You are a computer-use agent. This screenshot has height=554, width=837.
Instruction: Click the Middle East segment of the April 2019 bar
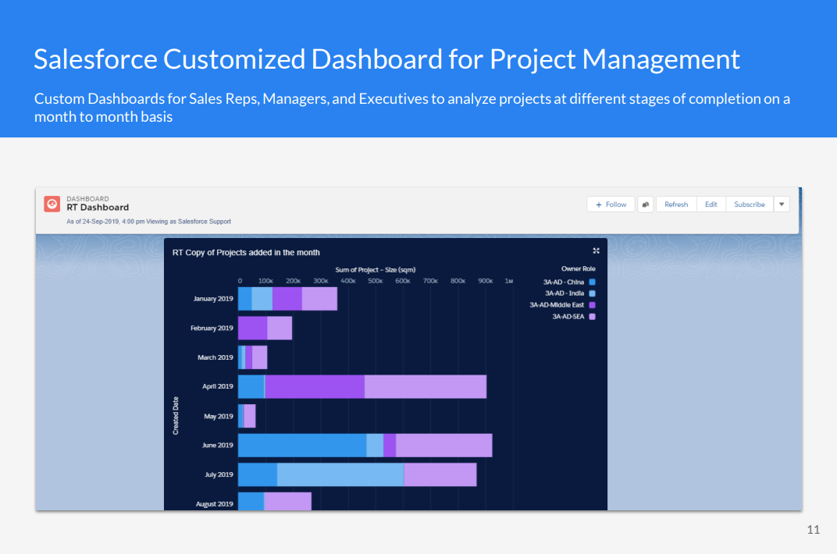click(x=315, y=386)
